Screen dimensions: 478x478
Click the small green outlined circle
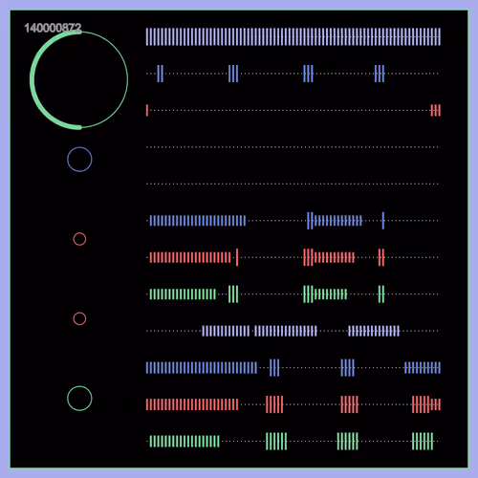coord(79,399)
